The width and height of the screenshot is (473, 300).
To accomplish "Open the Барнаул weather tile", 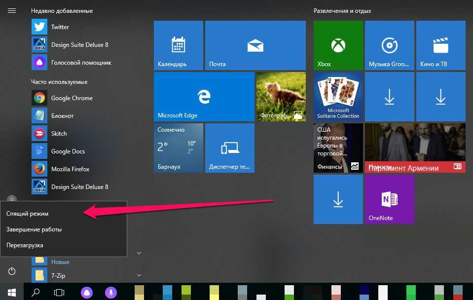I will [178, 148].
